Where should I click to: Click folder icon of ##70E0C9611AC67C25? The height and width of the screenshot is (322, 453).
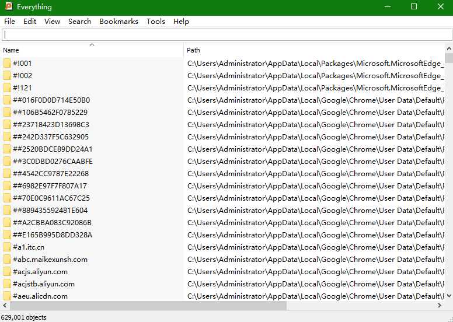pos(7,198)
